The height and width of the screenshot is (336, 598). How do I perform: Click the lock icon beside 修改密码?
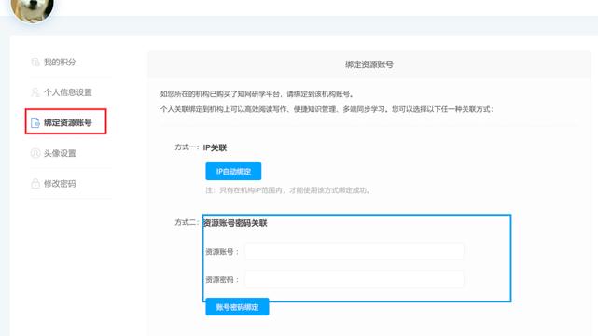pyautogui.click(x=35, y=184)
